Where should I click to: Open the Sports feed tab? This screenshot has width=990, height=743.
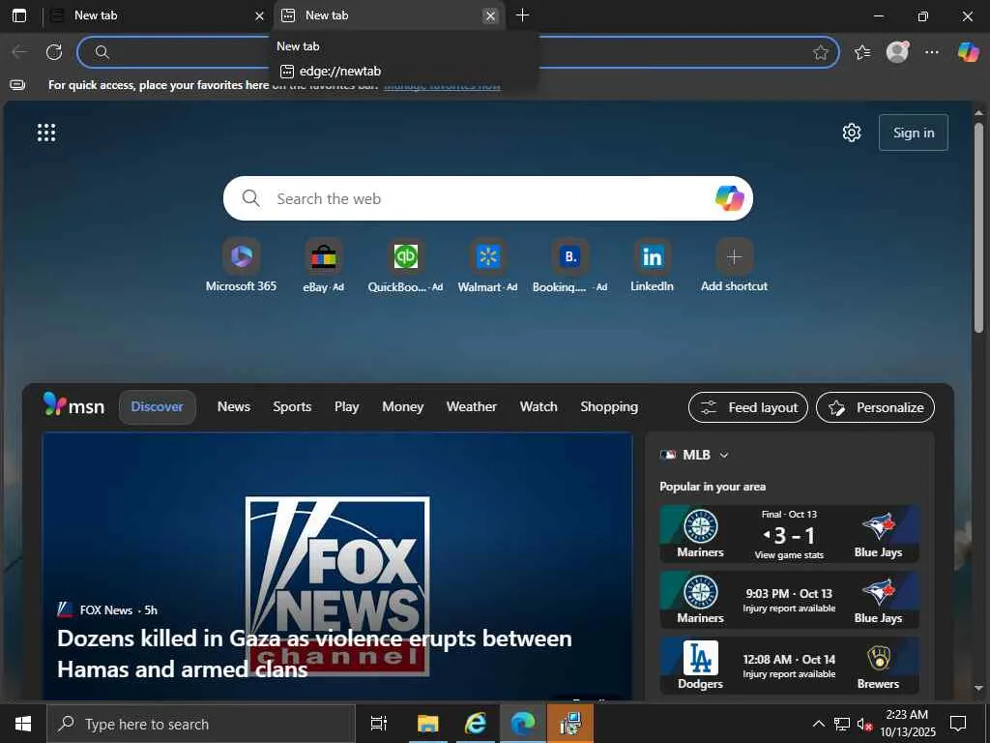(292, 407)
